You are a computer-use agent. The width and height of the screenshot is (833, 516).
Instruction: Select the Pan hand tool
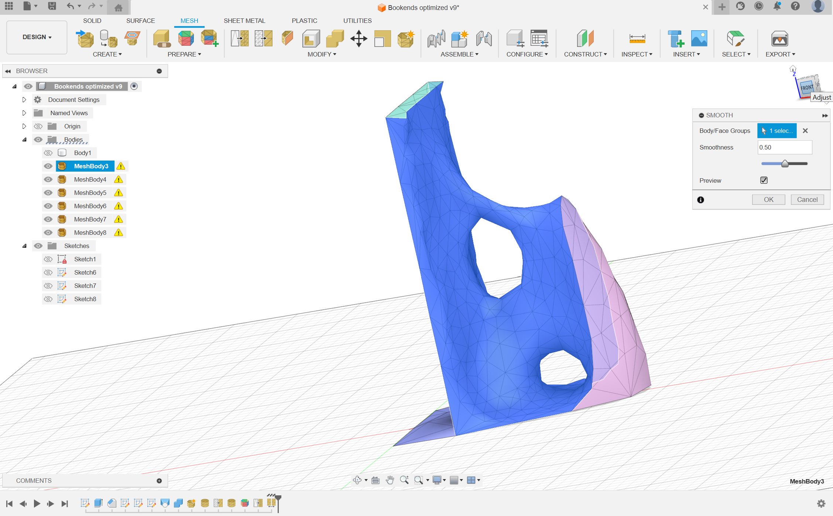point(390,480)
